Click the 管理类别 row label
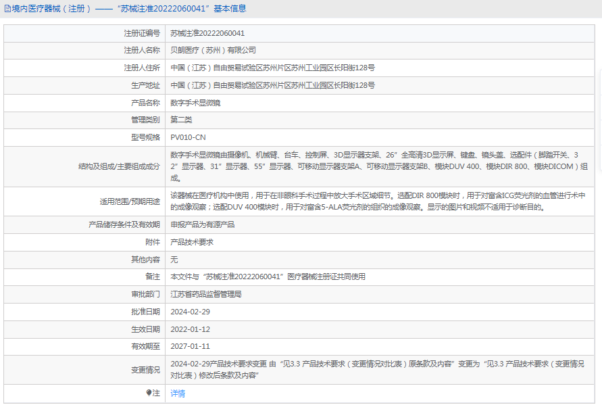Viewport: 602px width, 407px height. tap(145, 120)
